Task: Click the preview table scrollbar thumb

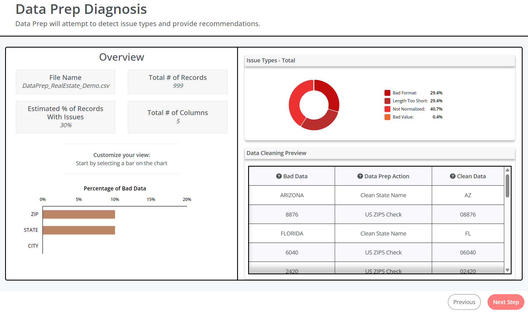Action: (x=507, y=186)
